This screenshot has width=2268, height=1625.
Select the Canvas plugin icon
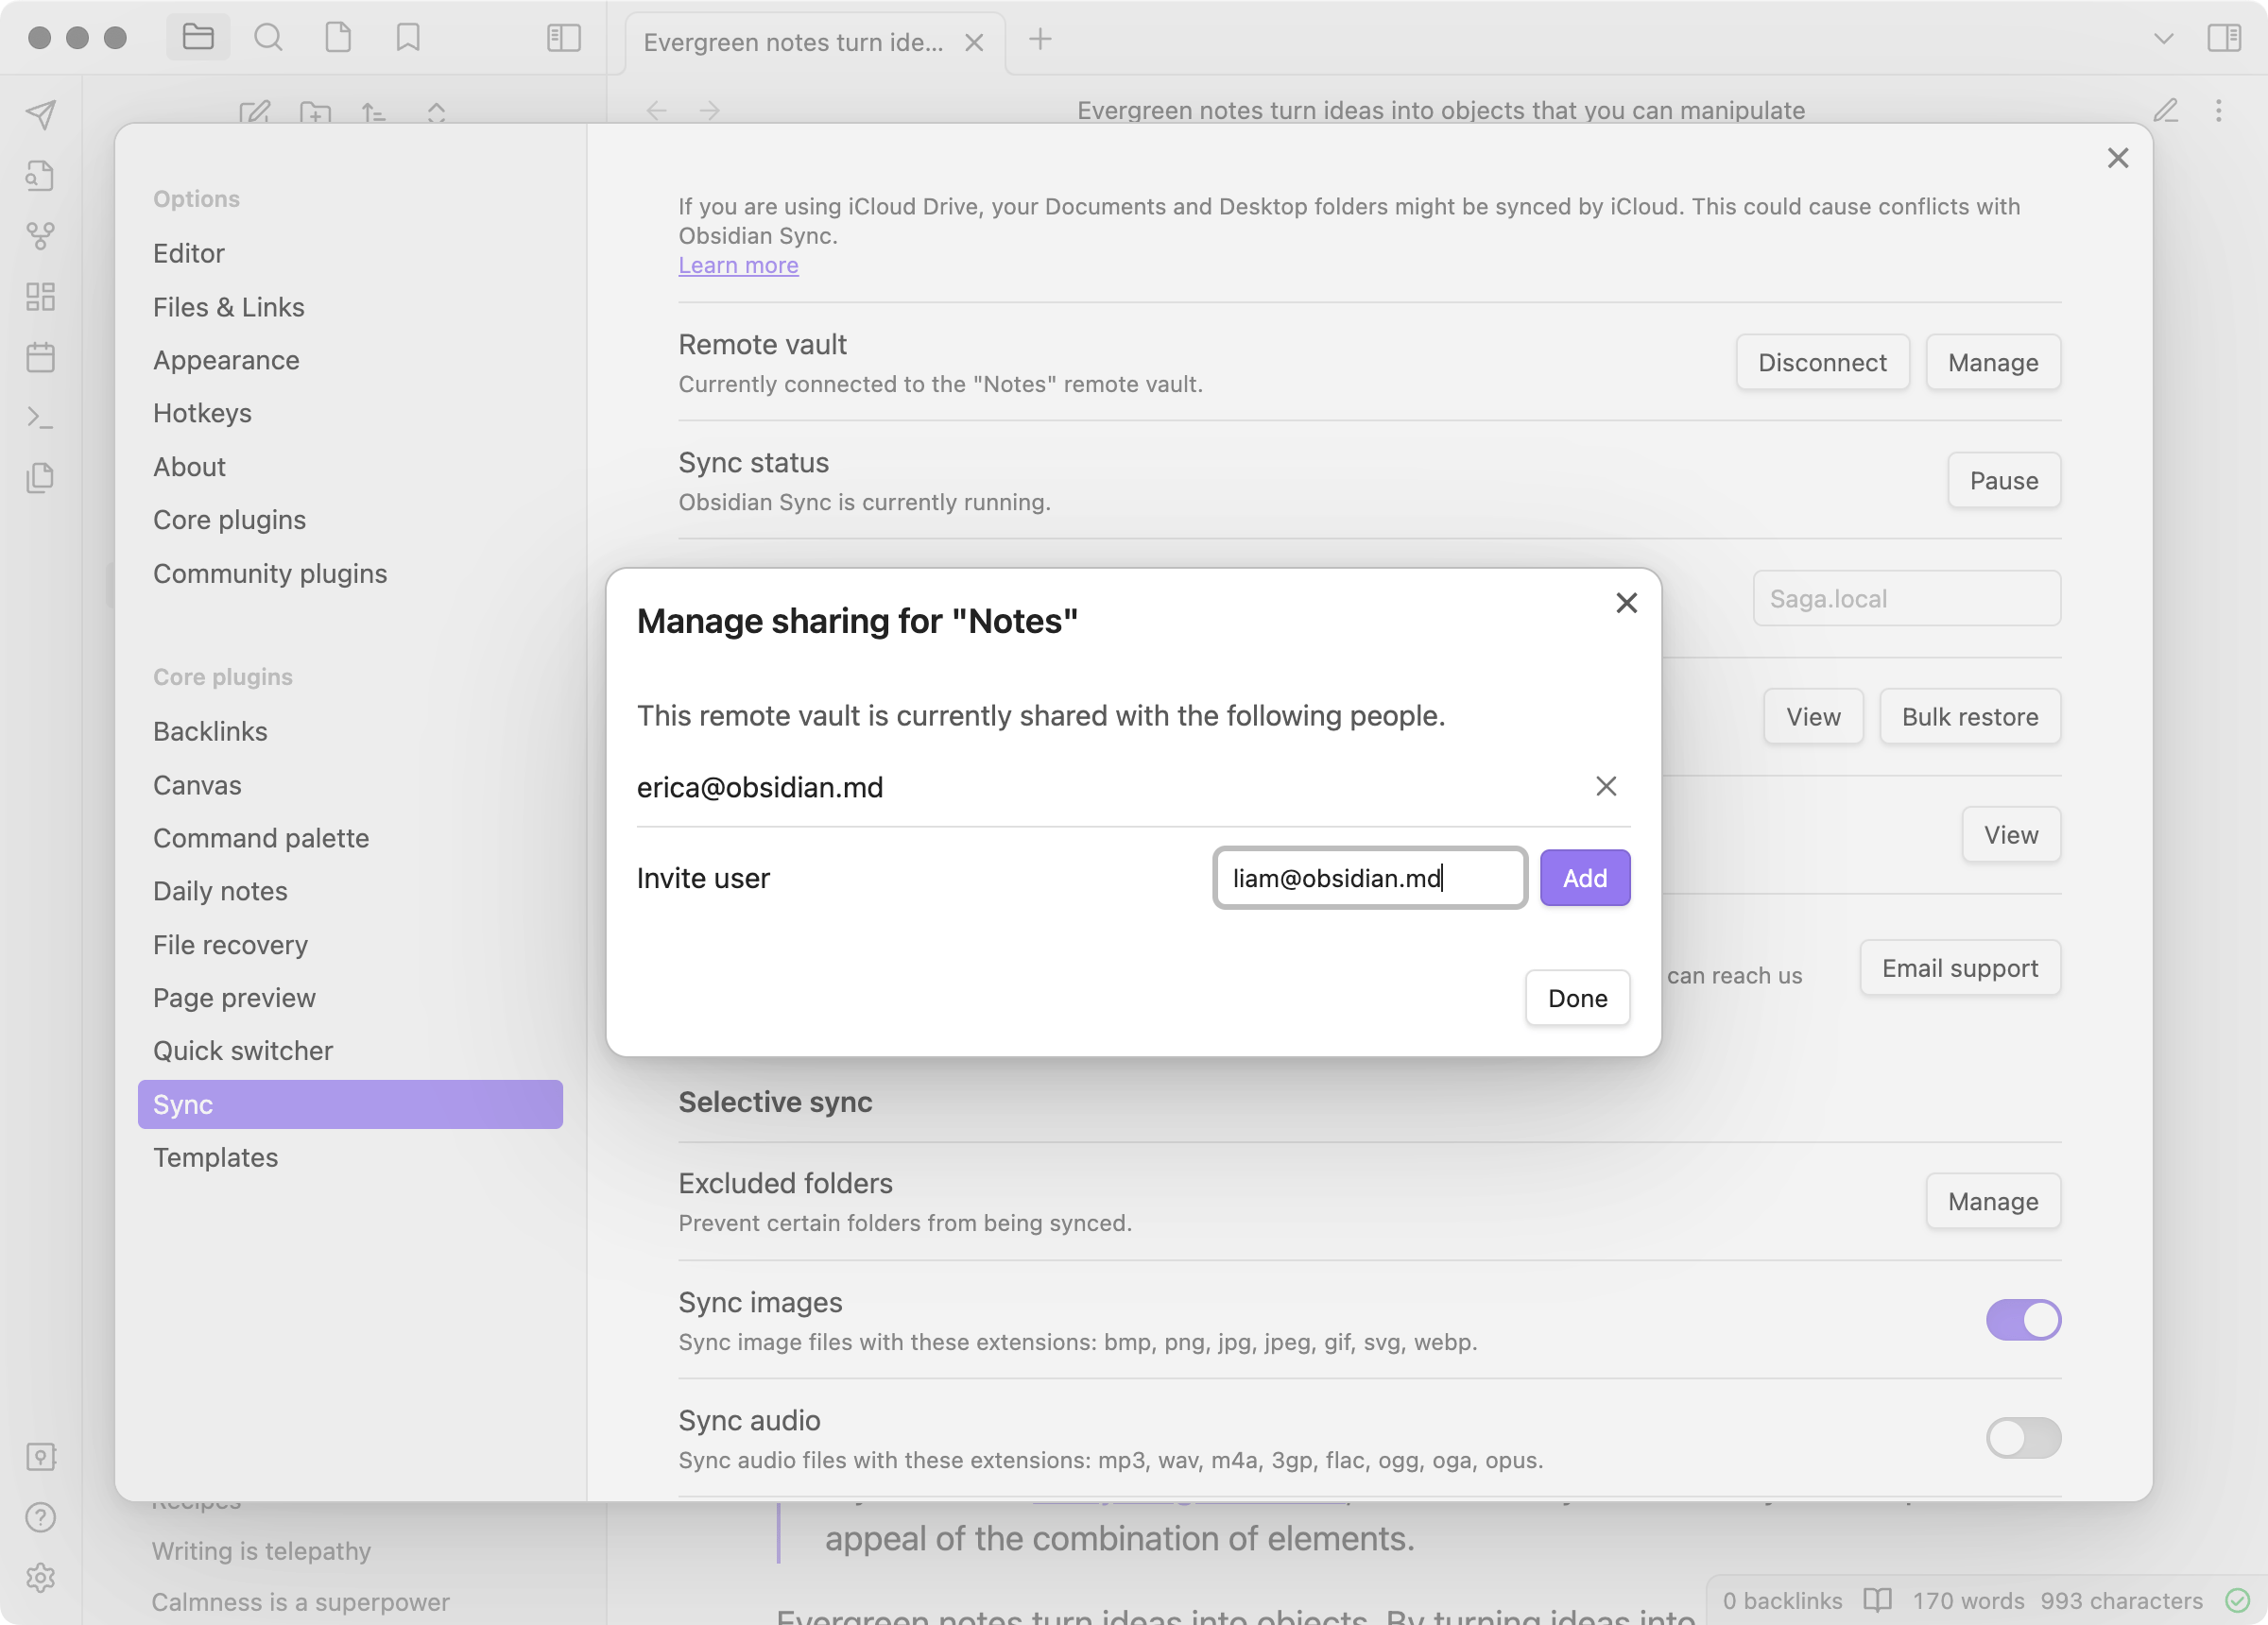41,296
